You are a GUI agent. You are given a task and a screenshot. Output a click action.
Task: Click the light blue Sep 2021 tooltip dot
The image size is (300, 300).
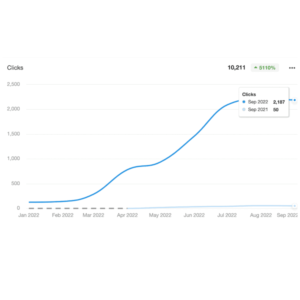[244, 109]
